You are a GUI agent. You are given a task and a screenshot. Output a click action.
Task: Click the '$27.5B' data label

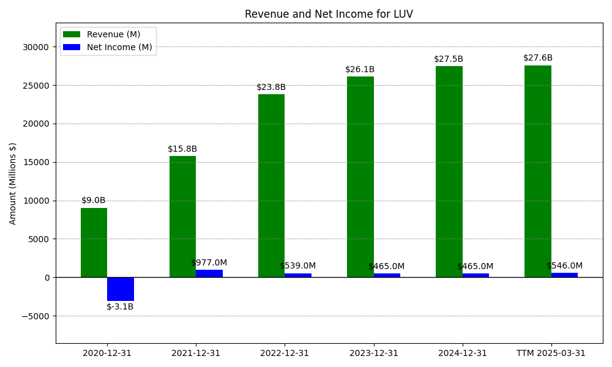point(449,59)
